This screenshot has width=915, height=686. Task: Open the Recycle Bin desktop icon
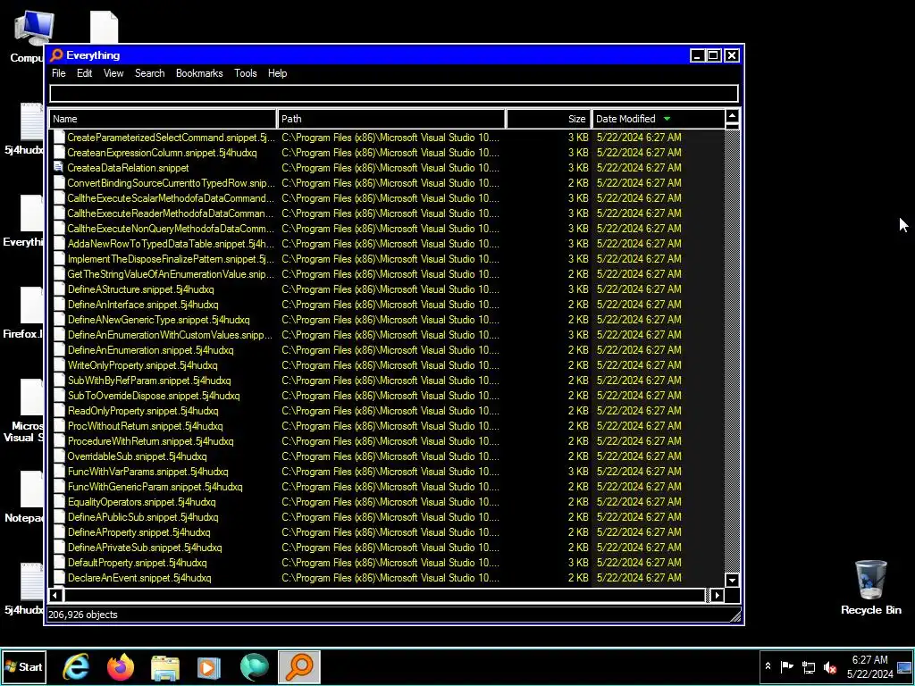[870, 588]
